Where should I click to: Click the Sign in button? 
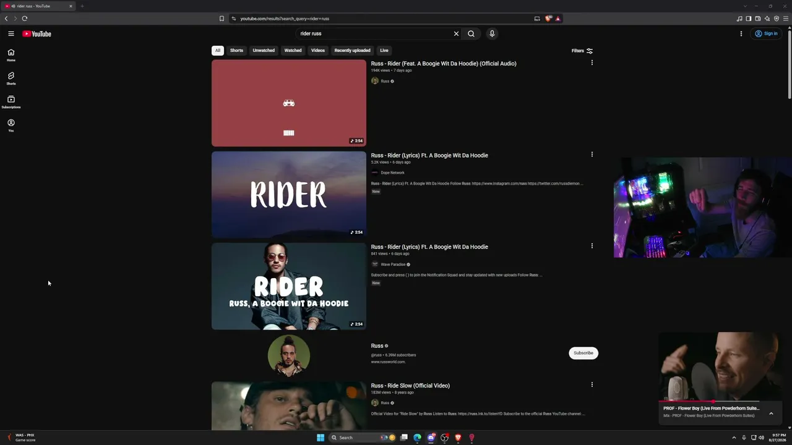[766, 34]
